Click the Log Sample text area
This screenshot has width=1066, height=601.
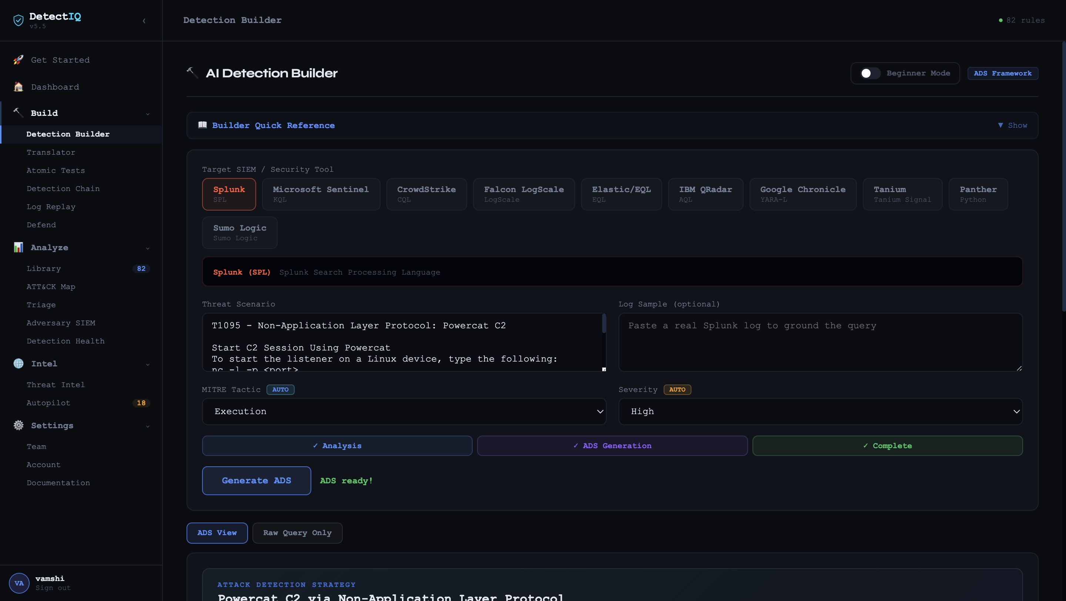click(820, 342)
